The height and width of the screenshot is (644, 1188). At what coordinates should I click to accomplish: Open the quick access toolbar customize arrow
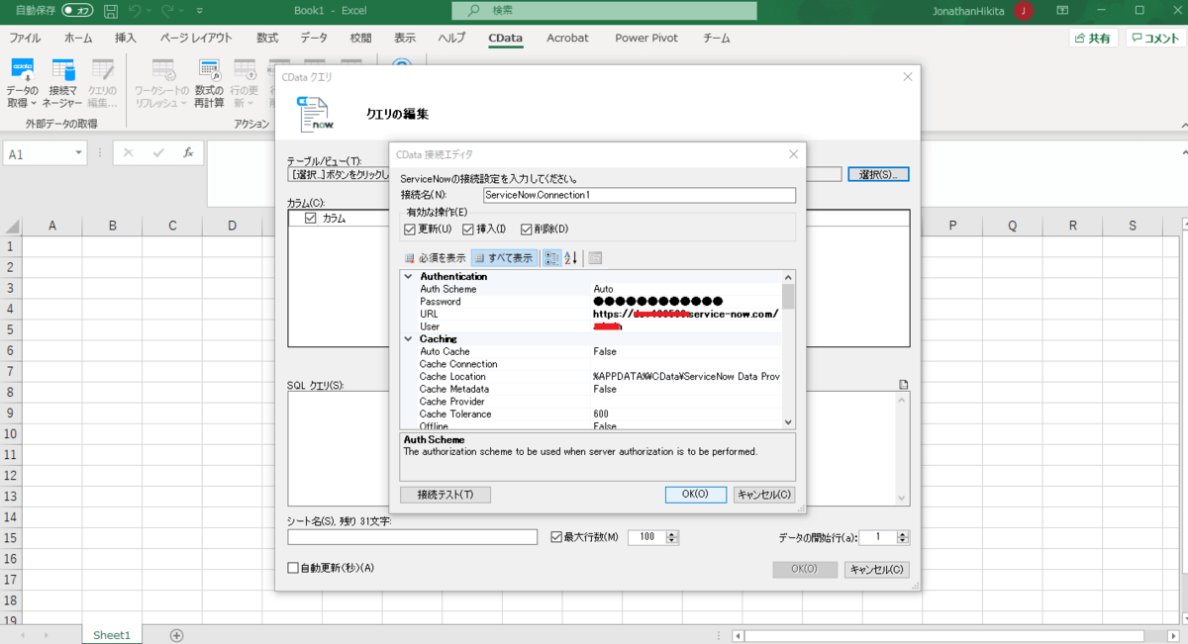point(199,11)
